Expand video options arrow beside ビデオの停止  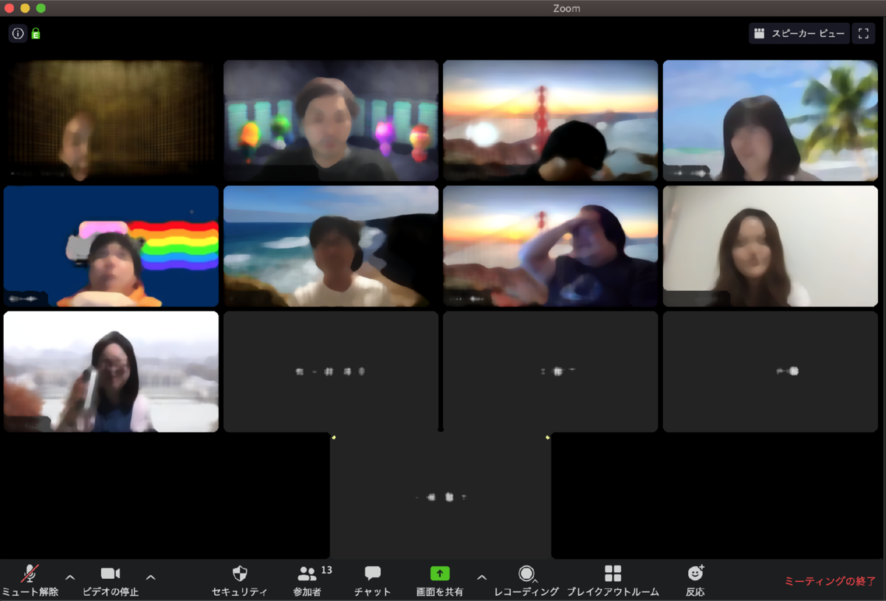pos(151,577)
